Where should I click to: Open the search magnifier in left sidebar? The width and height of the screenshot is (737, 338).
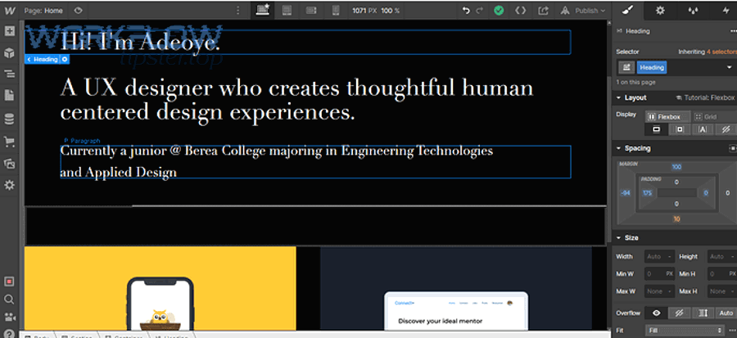tap(9, 299)
